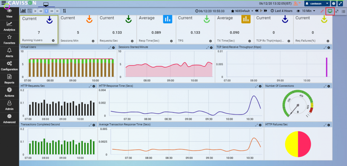
Task: Open the Analytics sidebar section
Action: (9, 26)
